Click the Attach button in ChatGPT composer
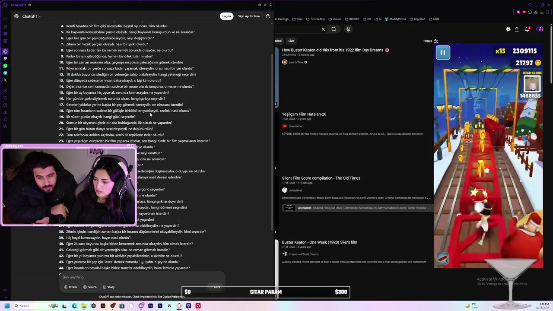553x311 pixels. click(70, 287)
